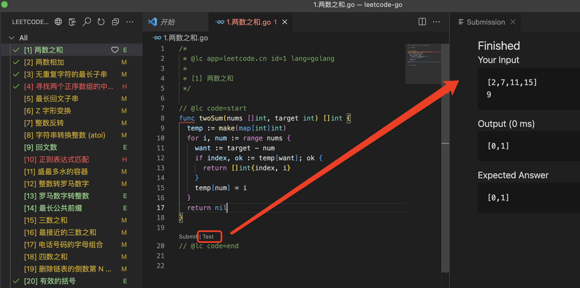Click the Go icon on 1.两数之和.go tab
Screen dimensions: 580x288
coord(220,22)
